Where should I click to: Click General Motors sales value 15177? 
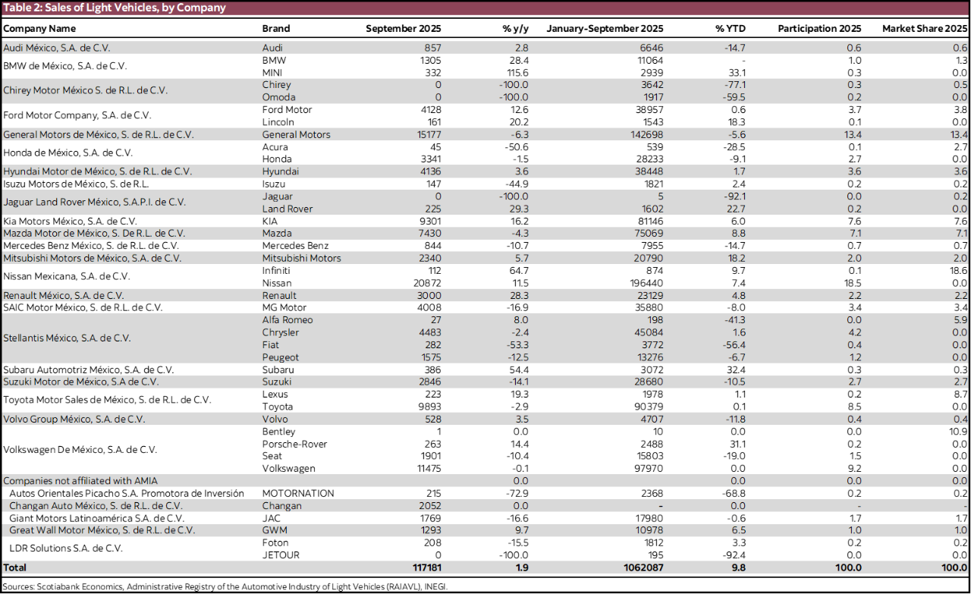point(429,135)
